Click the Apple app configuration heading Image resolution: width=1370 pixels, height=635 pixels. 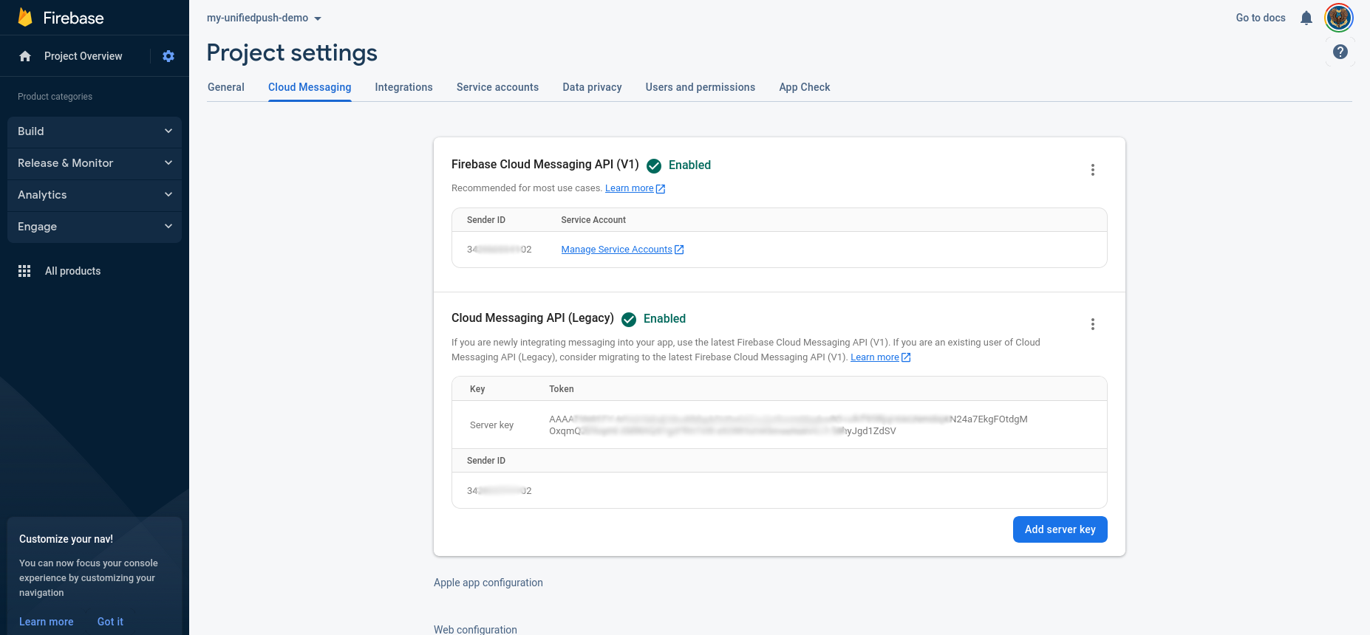point(488,583)
